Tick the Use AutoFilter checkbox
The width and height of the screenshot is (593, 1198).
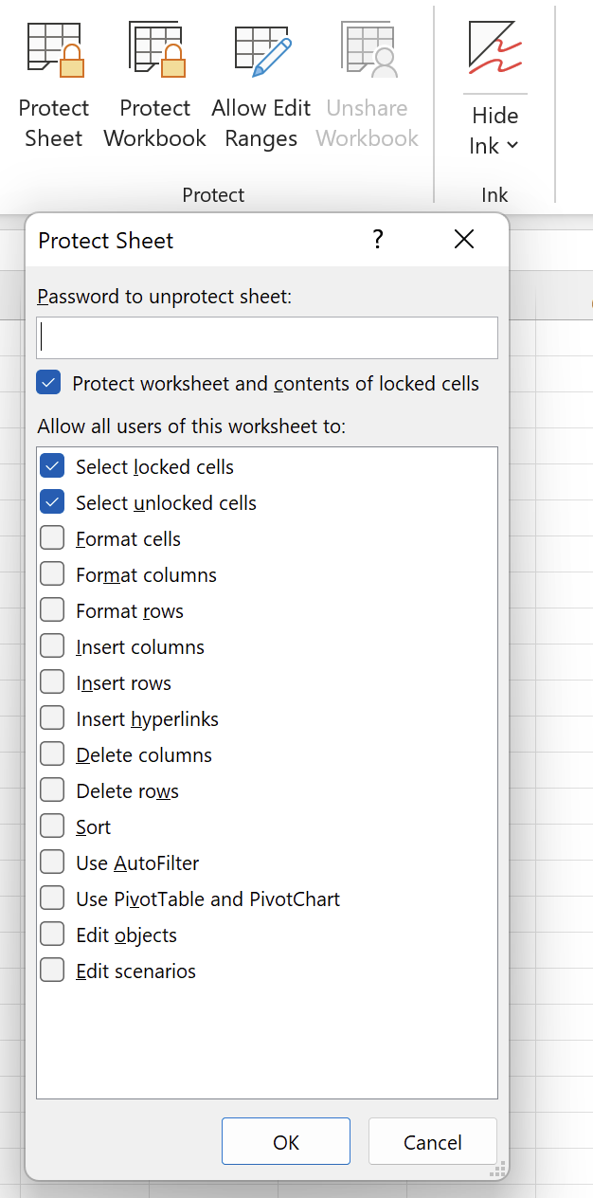point(52,862)
